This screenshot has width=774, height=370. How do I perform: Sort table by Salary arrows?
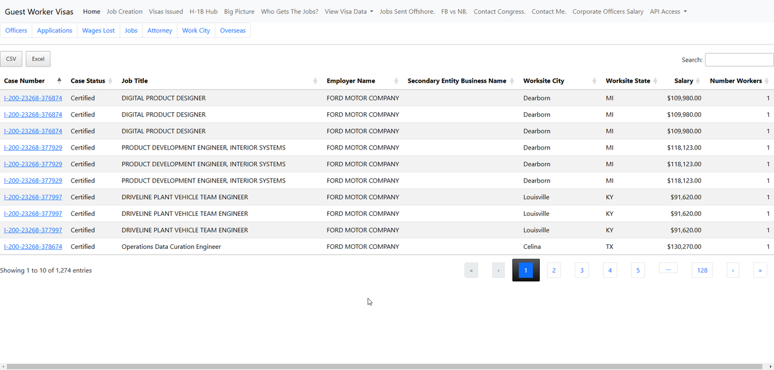[x=699, y=81]
